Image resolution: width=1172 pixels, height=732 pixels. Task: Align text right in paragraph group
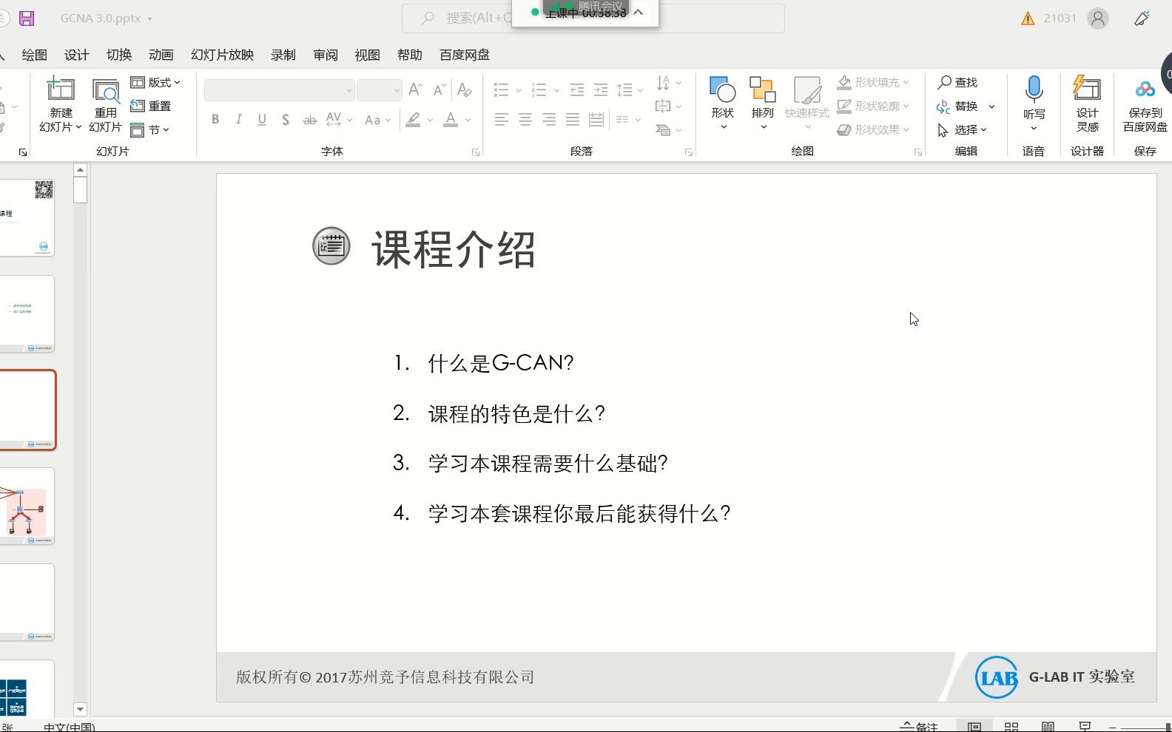point(549,119)
